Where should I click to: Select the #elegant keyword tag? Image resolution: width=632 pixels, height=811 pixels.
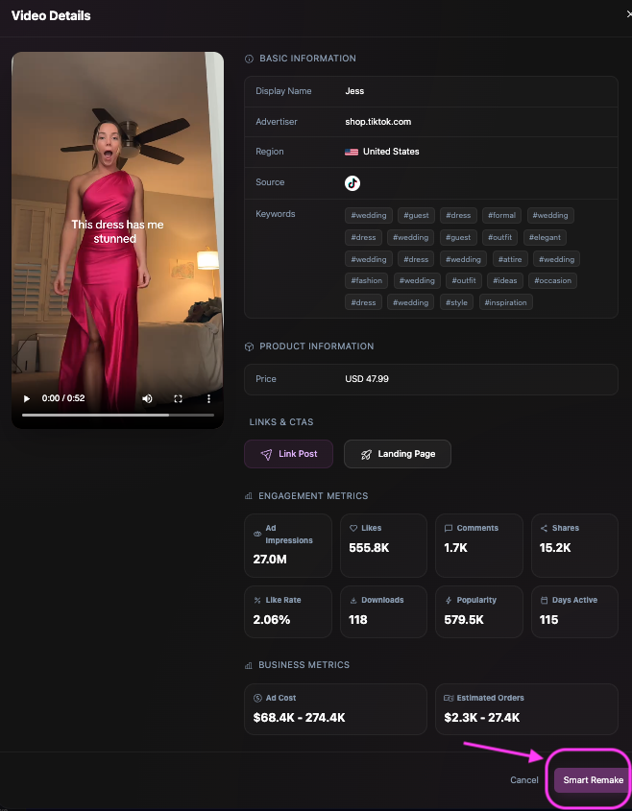point(546,237)
